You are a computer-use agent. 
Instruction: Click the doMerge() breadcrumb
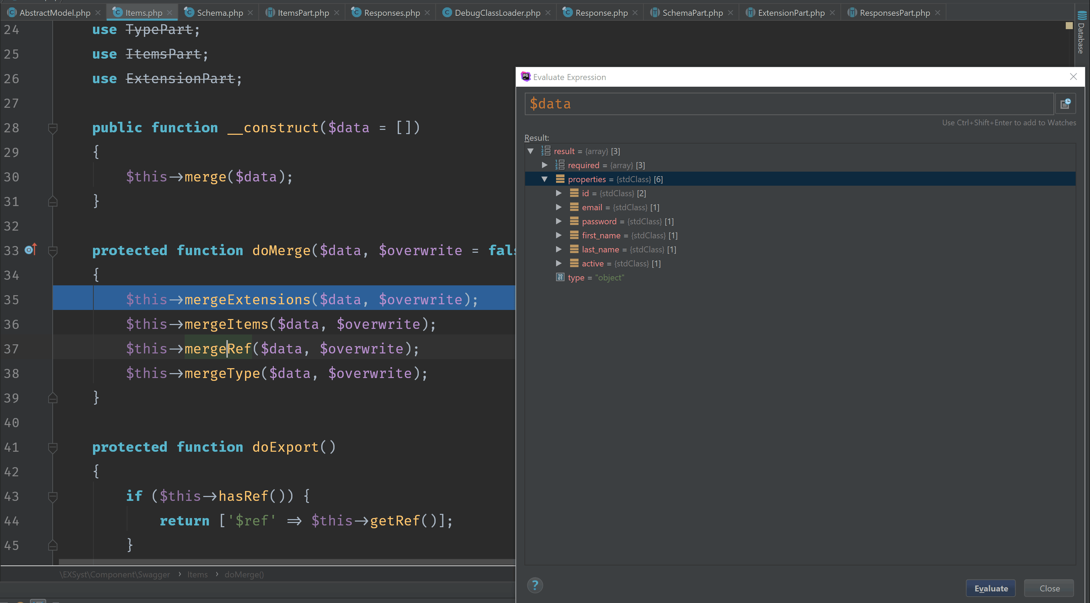(244, 574)
